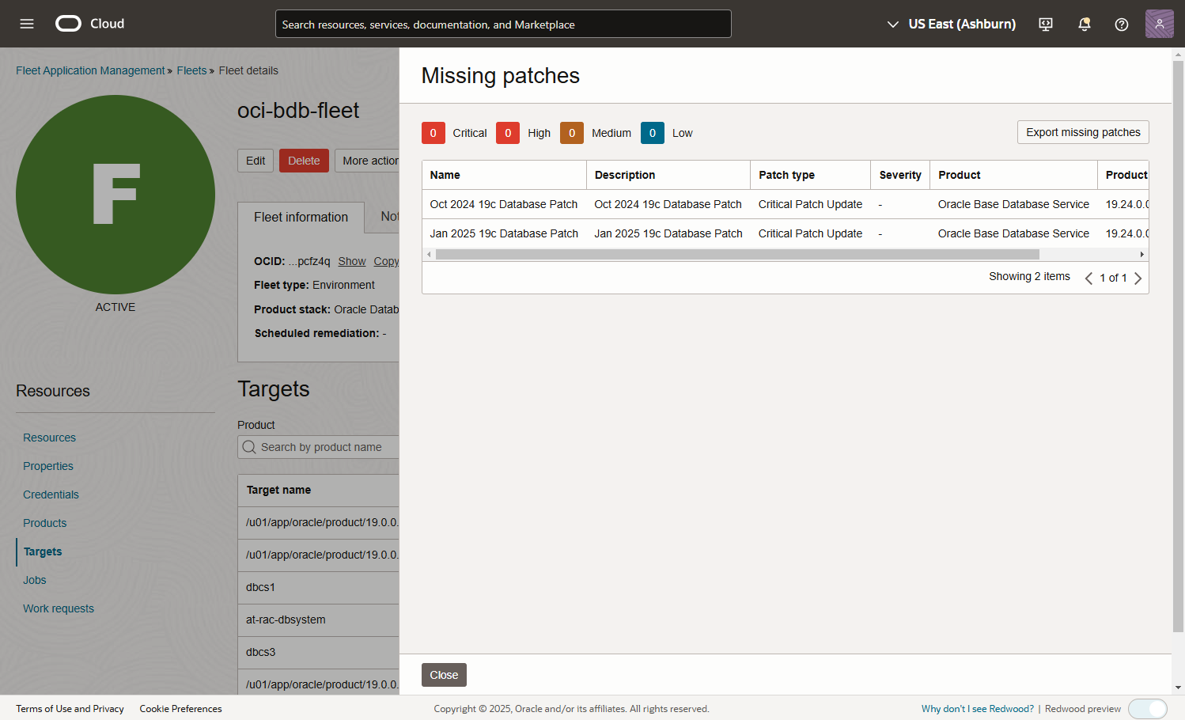Open Resources in the sidebar
The width and height of the screenshot is (1185, 720).
[49, 438]
